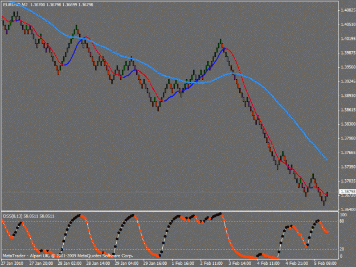Click the EURUSD,M2 chart title text

pyautogui.click(x=15, y=5)
